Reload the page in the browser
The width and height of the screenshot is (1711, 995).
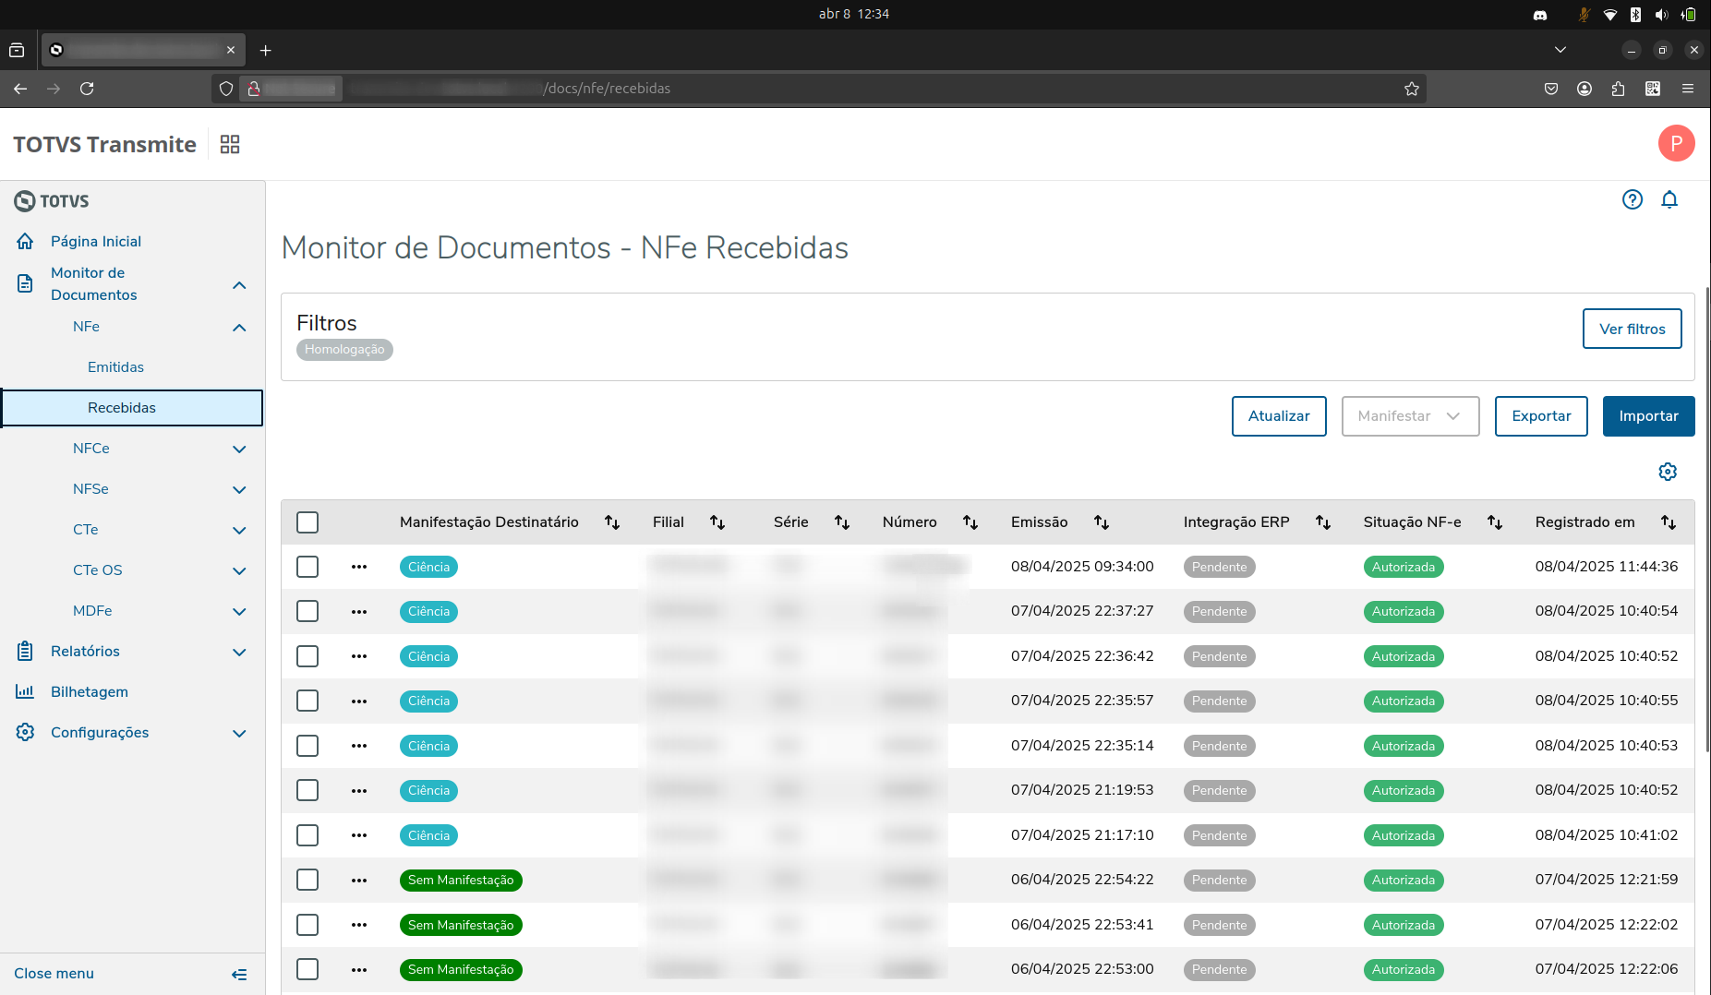(x=87, y=89)
